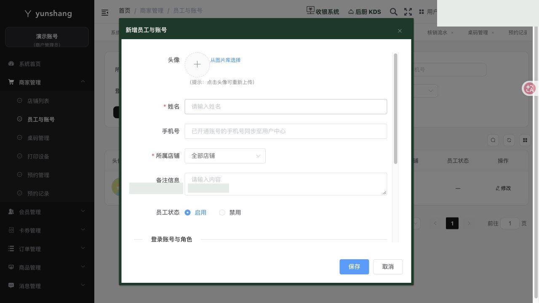Go to previous page arrow

[435, 223]
